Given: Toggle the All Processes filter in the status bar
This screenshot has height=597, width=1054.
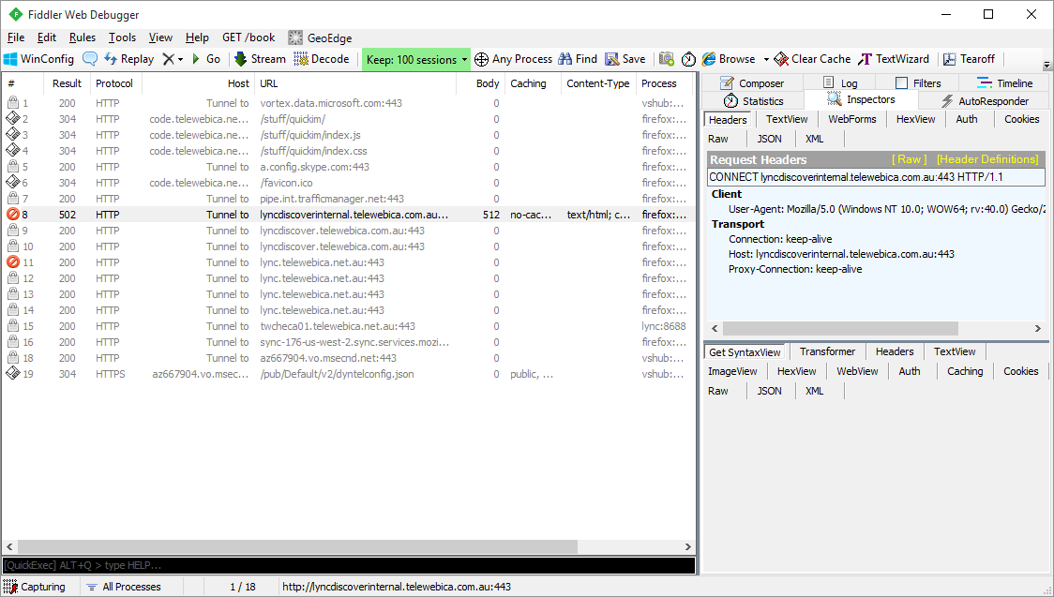Looking at the screenshot, I should point(123,587).
